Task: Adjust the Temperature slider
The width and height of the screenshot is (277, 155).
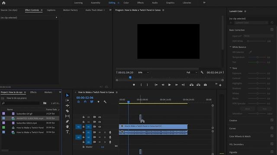Action: click(x=258, y=57)
